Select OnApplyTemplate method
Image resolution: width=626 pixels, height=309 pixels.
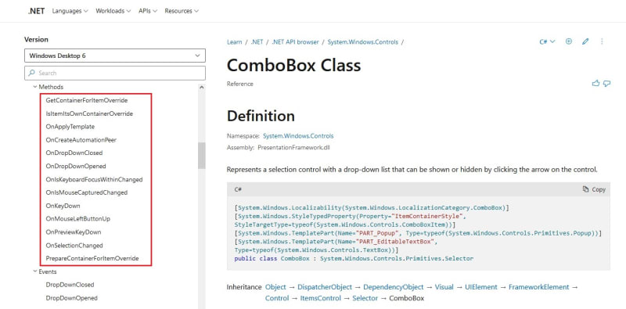[70, 127]
